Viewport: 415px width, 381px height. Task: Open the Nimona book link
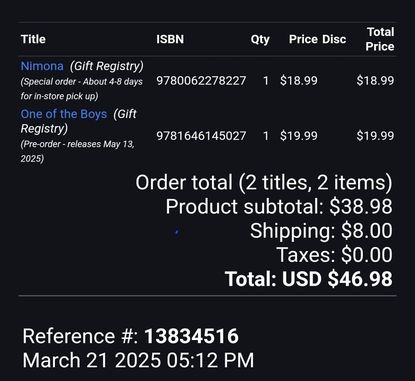coord(42,66)
